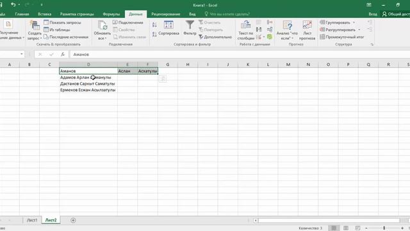410x231 pixels.
Task: Open Последние источники (Recent Sources)
Action: 66,37
